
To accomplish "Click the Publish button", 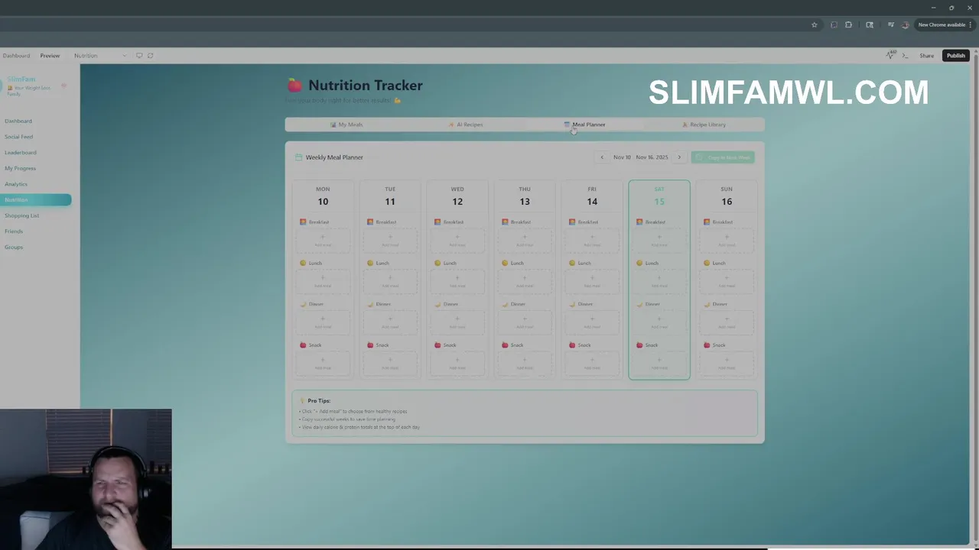I will tap(956, 55).
